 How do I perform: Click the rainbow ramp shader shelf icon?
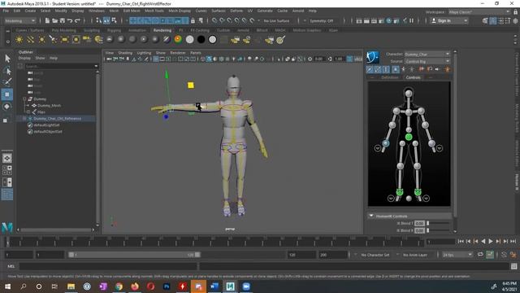(x=178, y=40)
